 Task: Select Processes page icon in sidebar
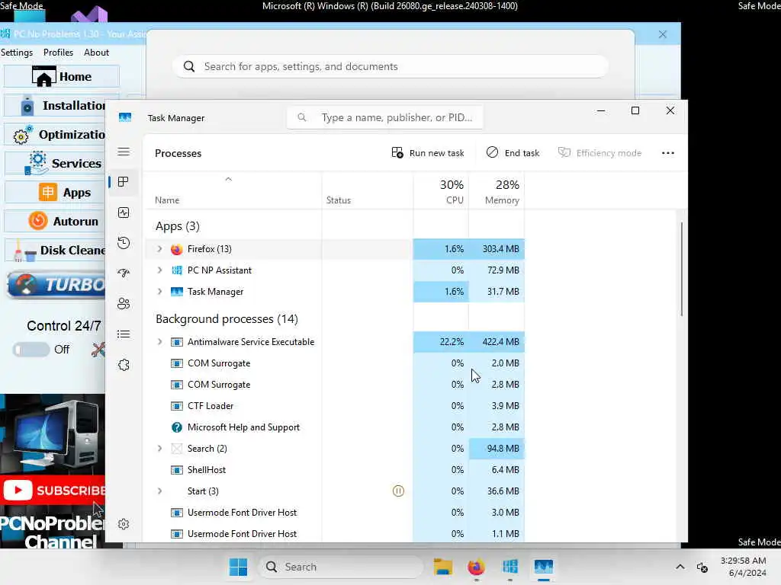(x=124, y=182)
